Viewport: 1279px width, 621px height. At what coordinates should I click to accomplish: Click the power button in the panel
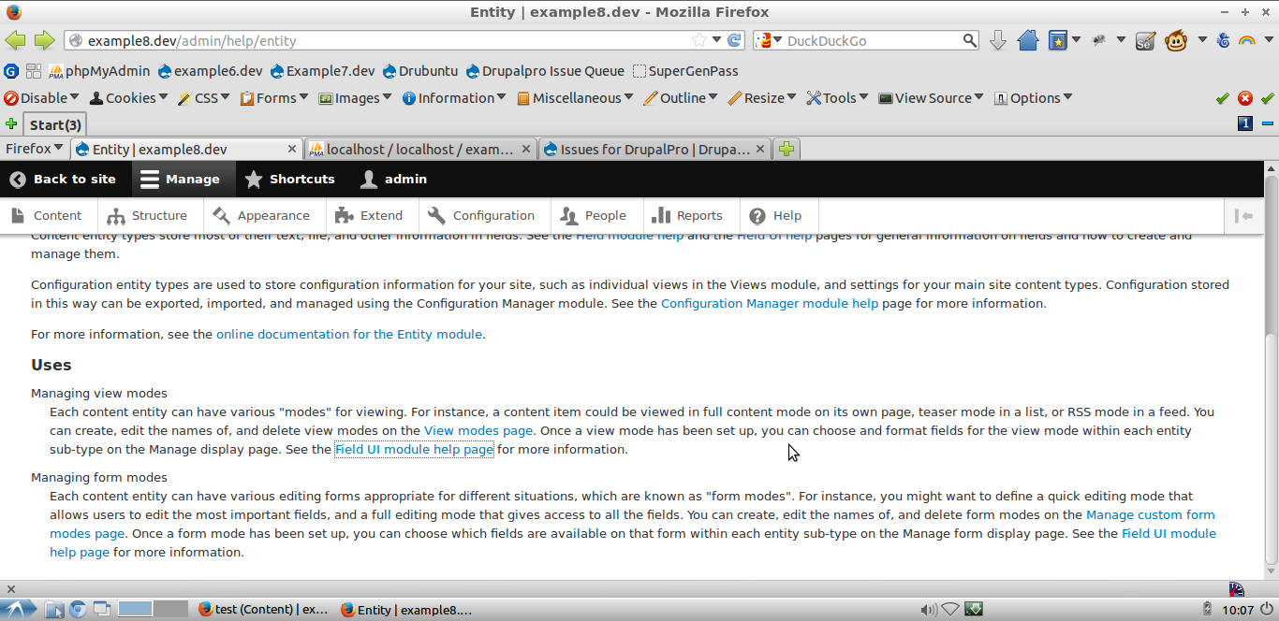[1268, 610]
